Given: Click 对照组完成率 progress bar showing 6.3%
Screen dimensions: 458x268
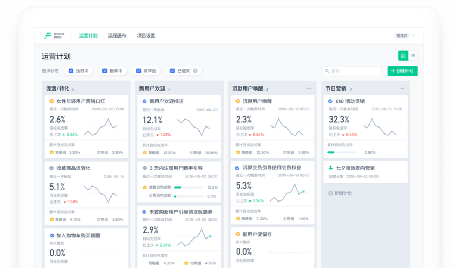Looking at the screenshot, I should tap(189, 196).
